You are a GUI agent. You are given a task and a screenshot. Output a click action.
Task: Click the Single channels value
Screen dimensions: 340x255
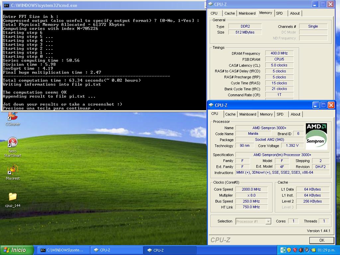pyautogui.click(x=313, y=26)
